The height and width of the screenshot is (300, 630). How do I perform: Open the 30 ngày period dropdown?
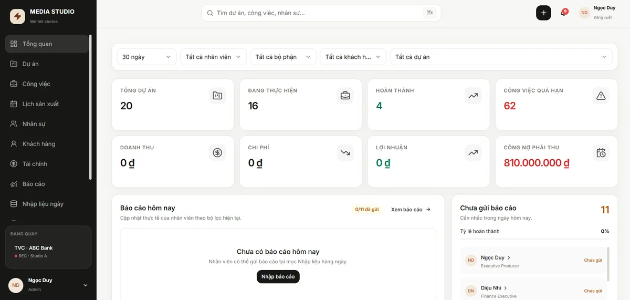pos(147,57)
